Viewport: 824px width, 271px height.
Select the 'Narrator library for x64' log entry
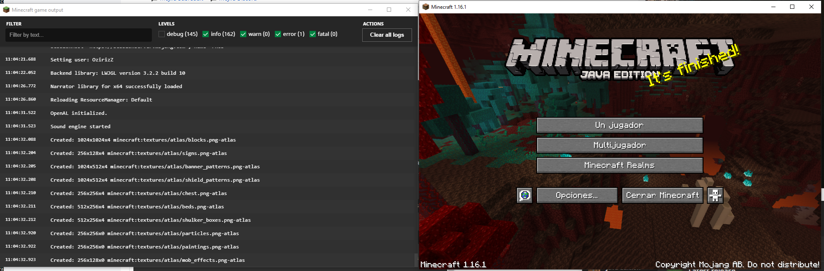(207, 86)
